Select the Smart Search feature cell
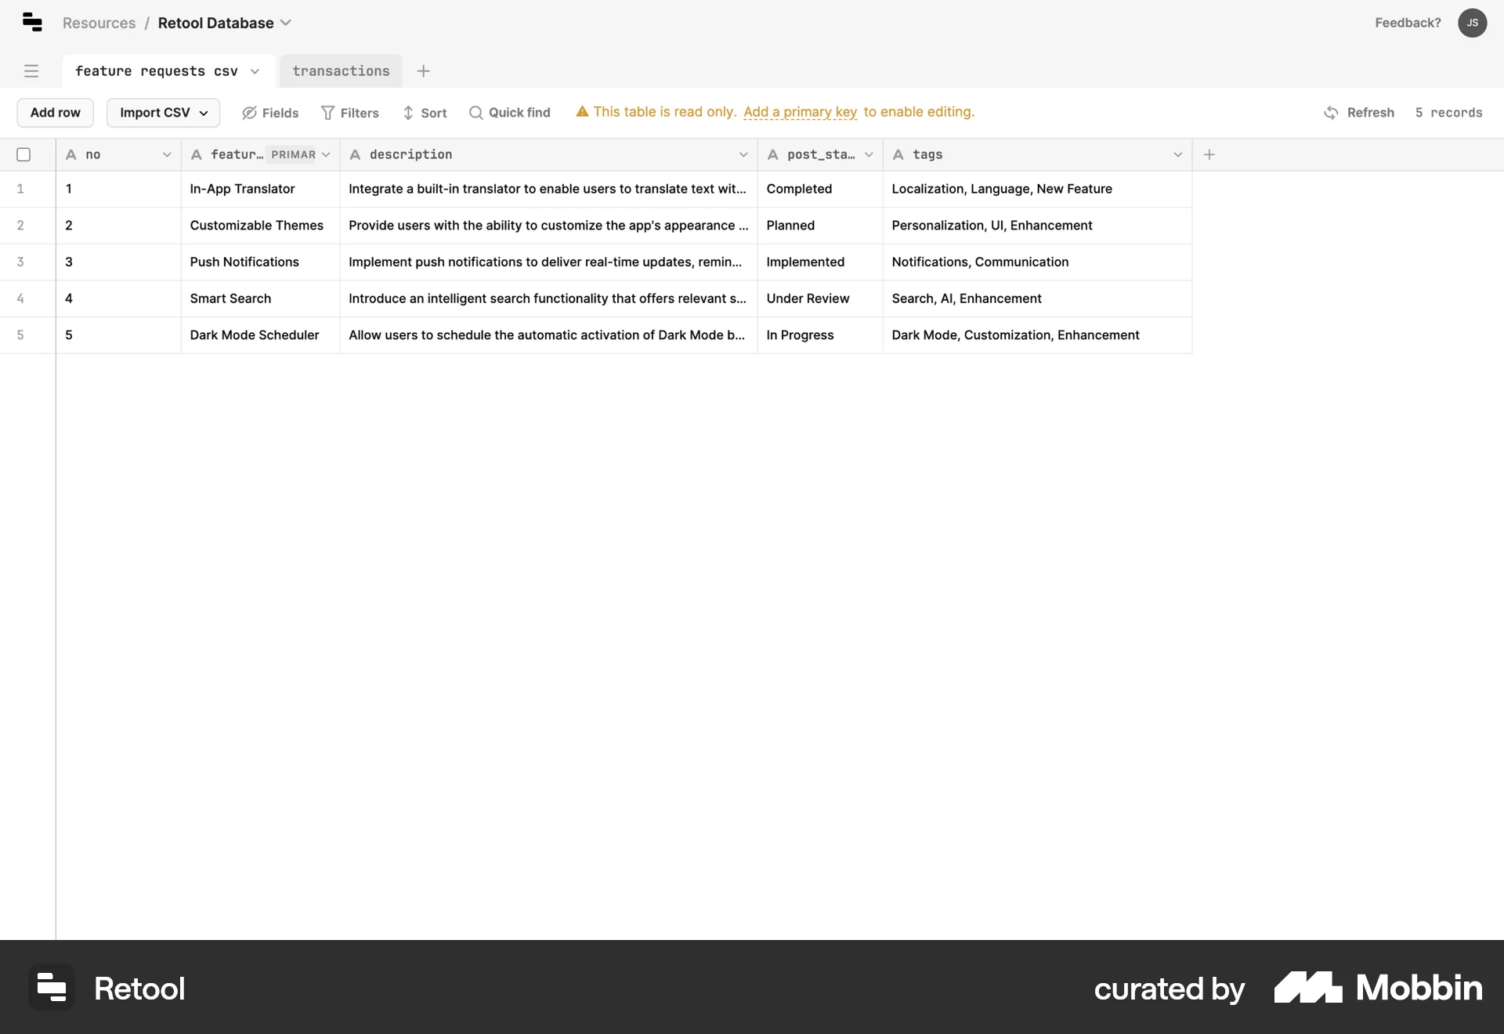Image resolution: width=1504 pixels, height=1034 pixels. [x=230, y=298]
